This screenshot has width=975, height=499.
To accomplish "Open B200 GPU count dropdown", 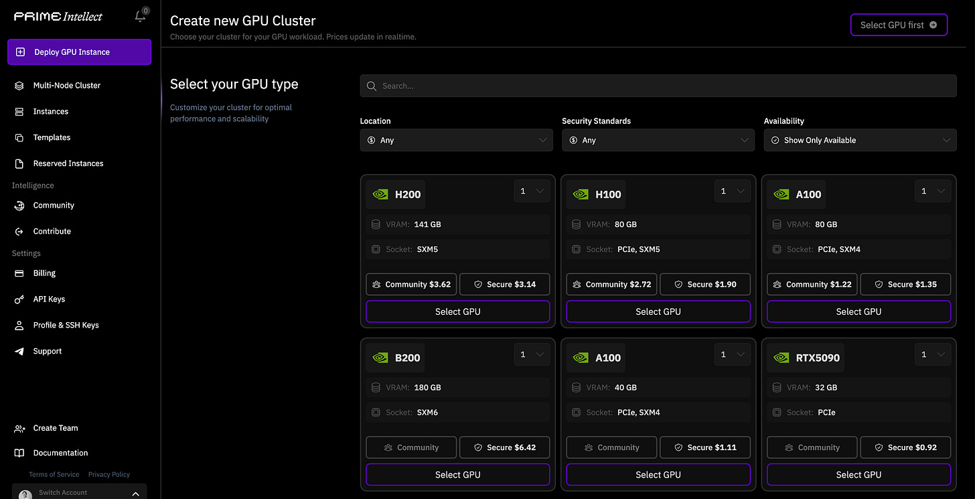I will [532, 354].
